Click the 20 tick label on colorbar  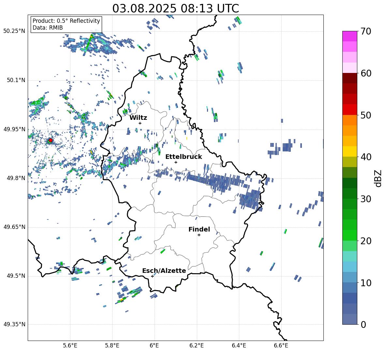click(365, 241)
